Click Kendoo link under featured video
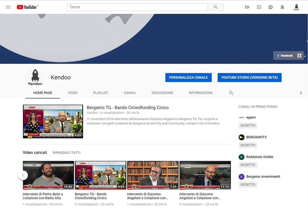 92,113
